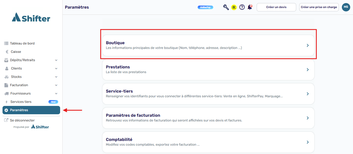Click the Paramètres gear icon

pos(6,110)
